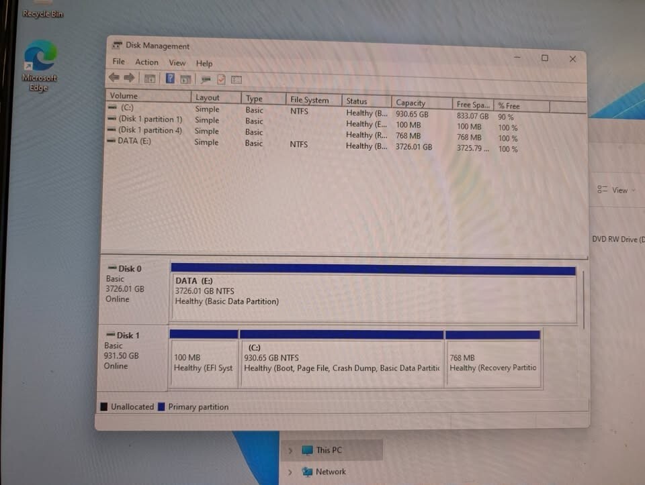Click the Primary partition blue legend swatch

point(161,407)
